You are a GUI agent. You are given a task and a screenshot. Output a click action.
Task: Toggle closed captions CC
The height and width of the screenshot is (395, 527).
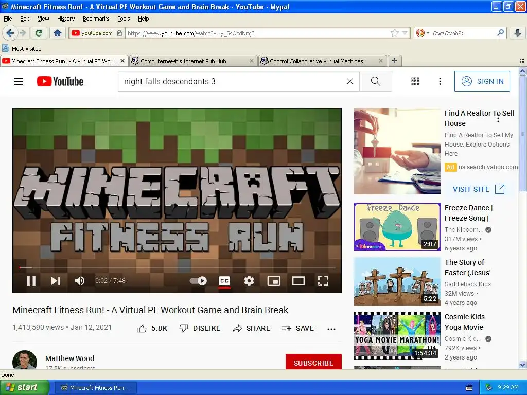[224, 281]
